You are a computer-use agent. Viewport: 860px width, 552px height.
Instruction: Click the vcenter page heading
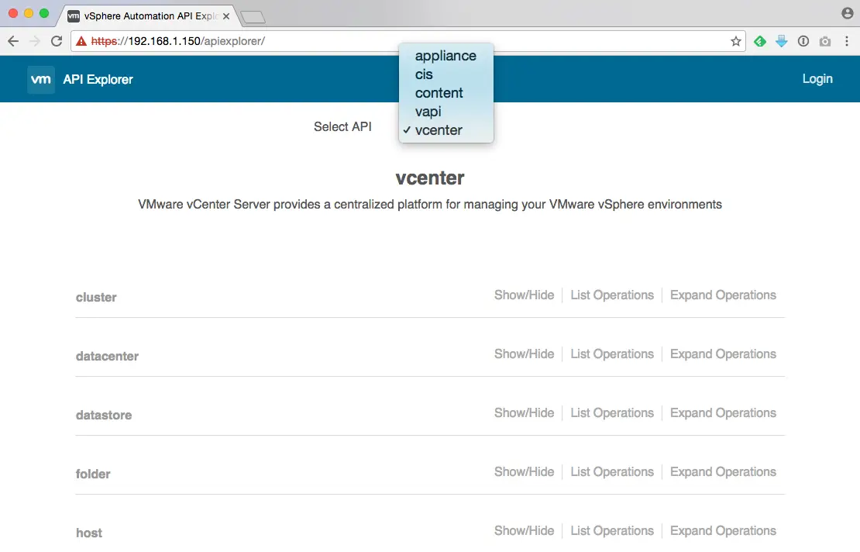tap(430, 178)
